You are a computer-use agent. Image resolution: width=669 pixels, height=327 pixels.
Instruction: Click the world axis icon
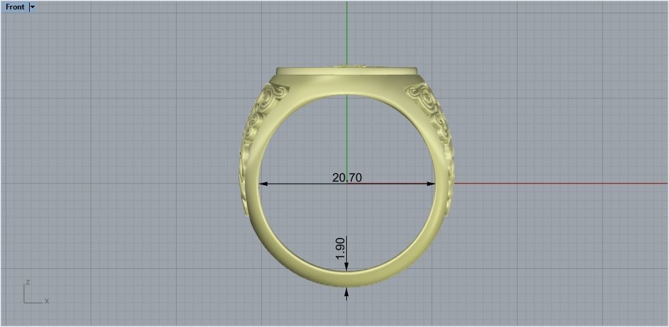pos(35,292)
